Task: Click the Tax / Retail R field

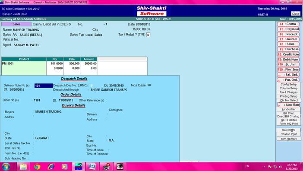Action: [148, 35]
